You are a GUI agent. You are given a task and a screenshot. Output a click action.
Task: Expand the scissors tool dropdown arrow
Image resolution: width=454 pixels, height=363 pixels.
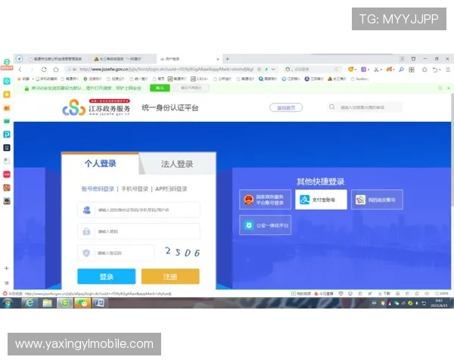[x=381, y=70]
